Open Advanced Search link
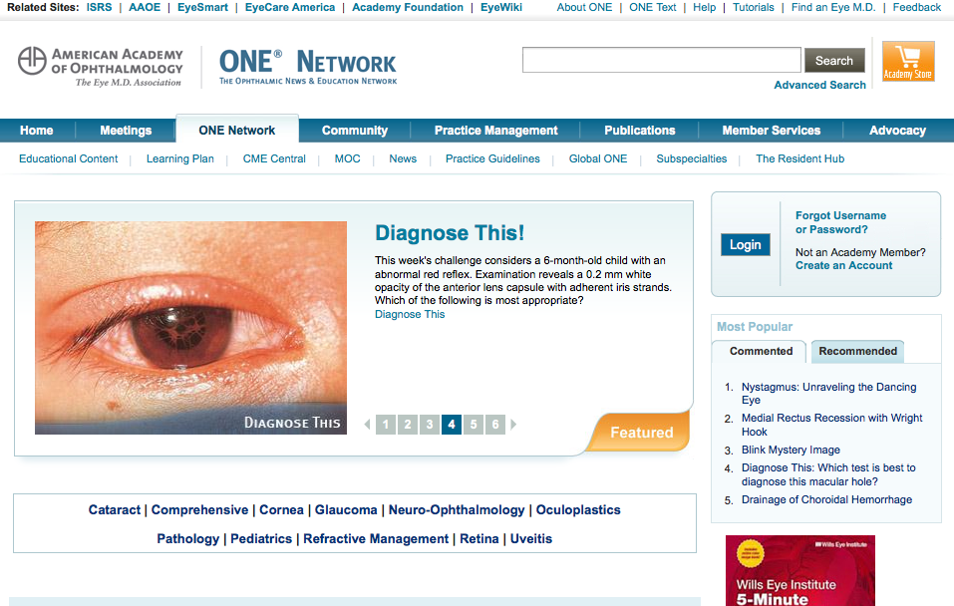Viewport: 954px width, 606px height. coord(819,85)
